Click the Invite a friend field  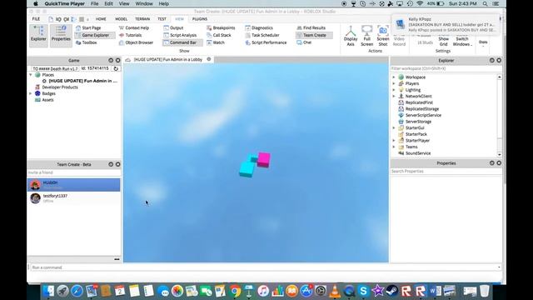click(74, 172)
